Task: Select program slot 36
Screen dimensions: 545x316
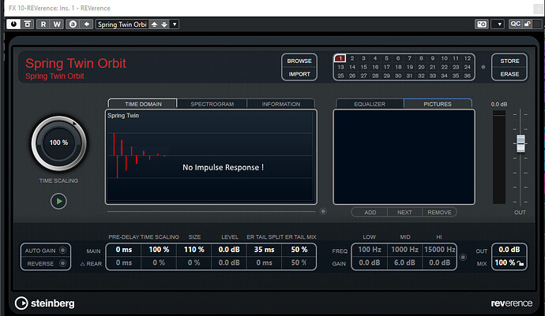Action: point(468,76)
